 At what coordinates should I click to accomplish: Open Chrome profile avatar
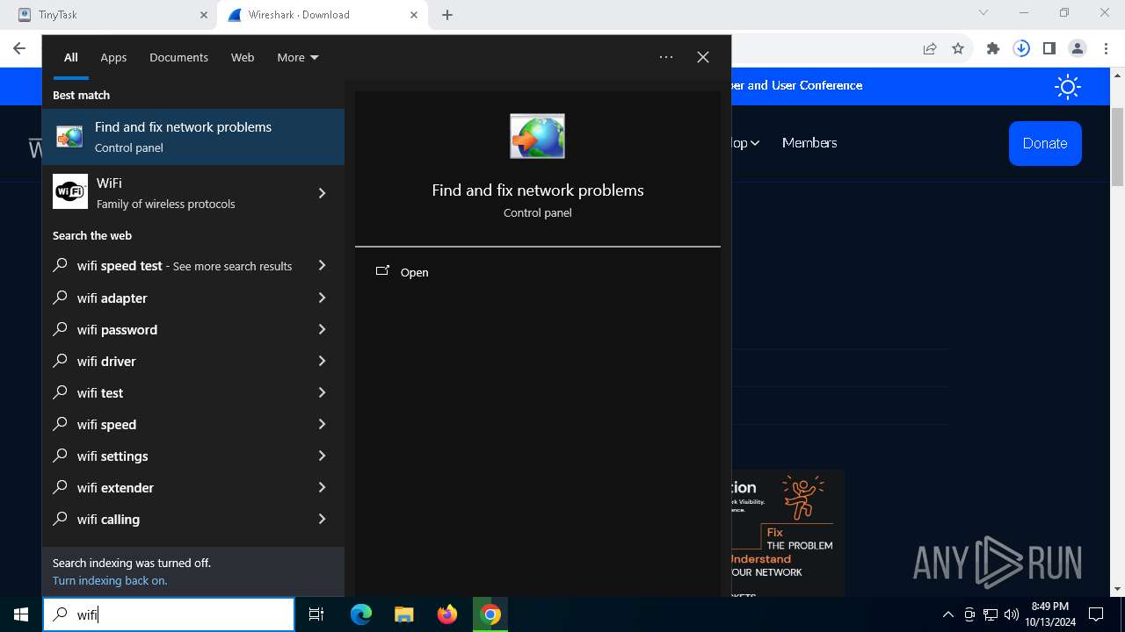pyautogui.click(x=1078, y=49)
